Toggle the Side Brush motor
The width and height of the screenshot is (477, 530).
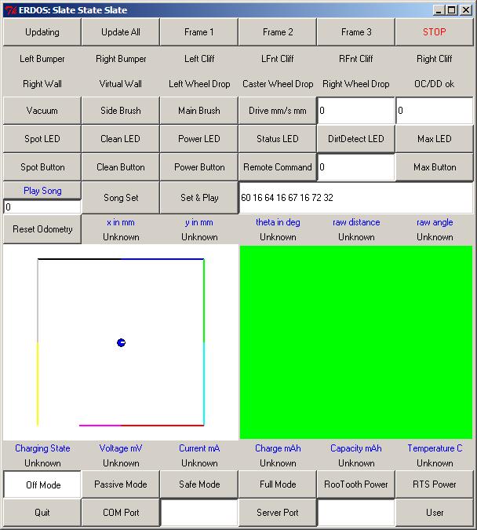tap(121, 111)
